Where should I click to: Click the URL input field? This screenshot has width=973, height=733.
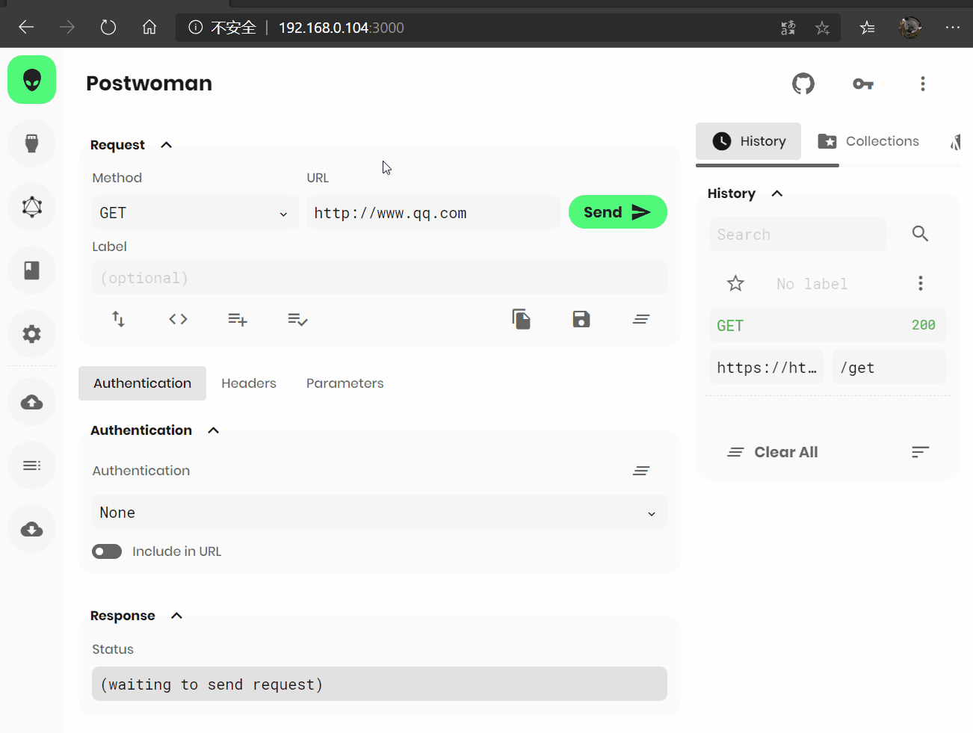[433, 213]
